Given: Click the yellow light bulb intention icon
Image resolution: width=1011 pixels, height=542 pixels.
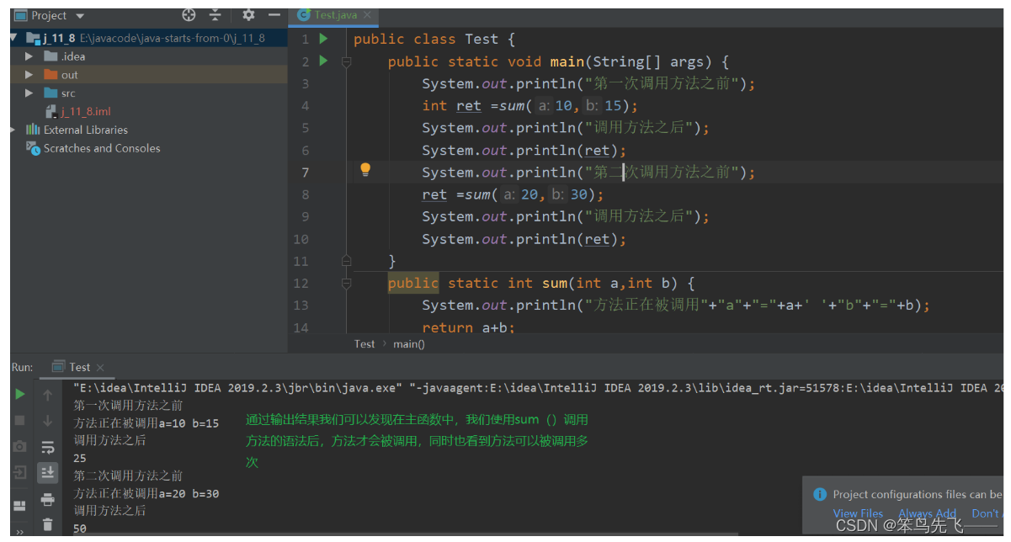Looking at the screenshot, I should click(x=365, y=170).
